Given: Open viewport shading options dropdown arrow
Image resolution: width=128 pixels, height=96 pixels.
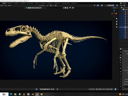Looking at the screenshot, I should tap(115, 5).
